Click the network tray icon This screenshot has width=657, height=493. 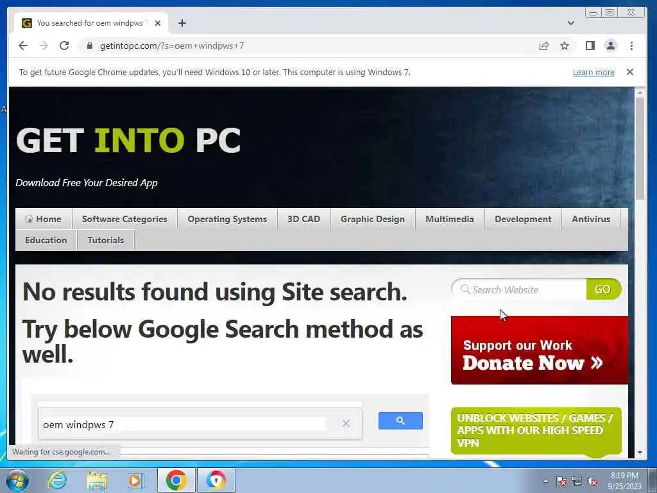[577, 481]
